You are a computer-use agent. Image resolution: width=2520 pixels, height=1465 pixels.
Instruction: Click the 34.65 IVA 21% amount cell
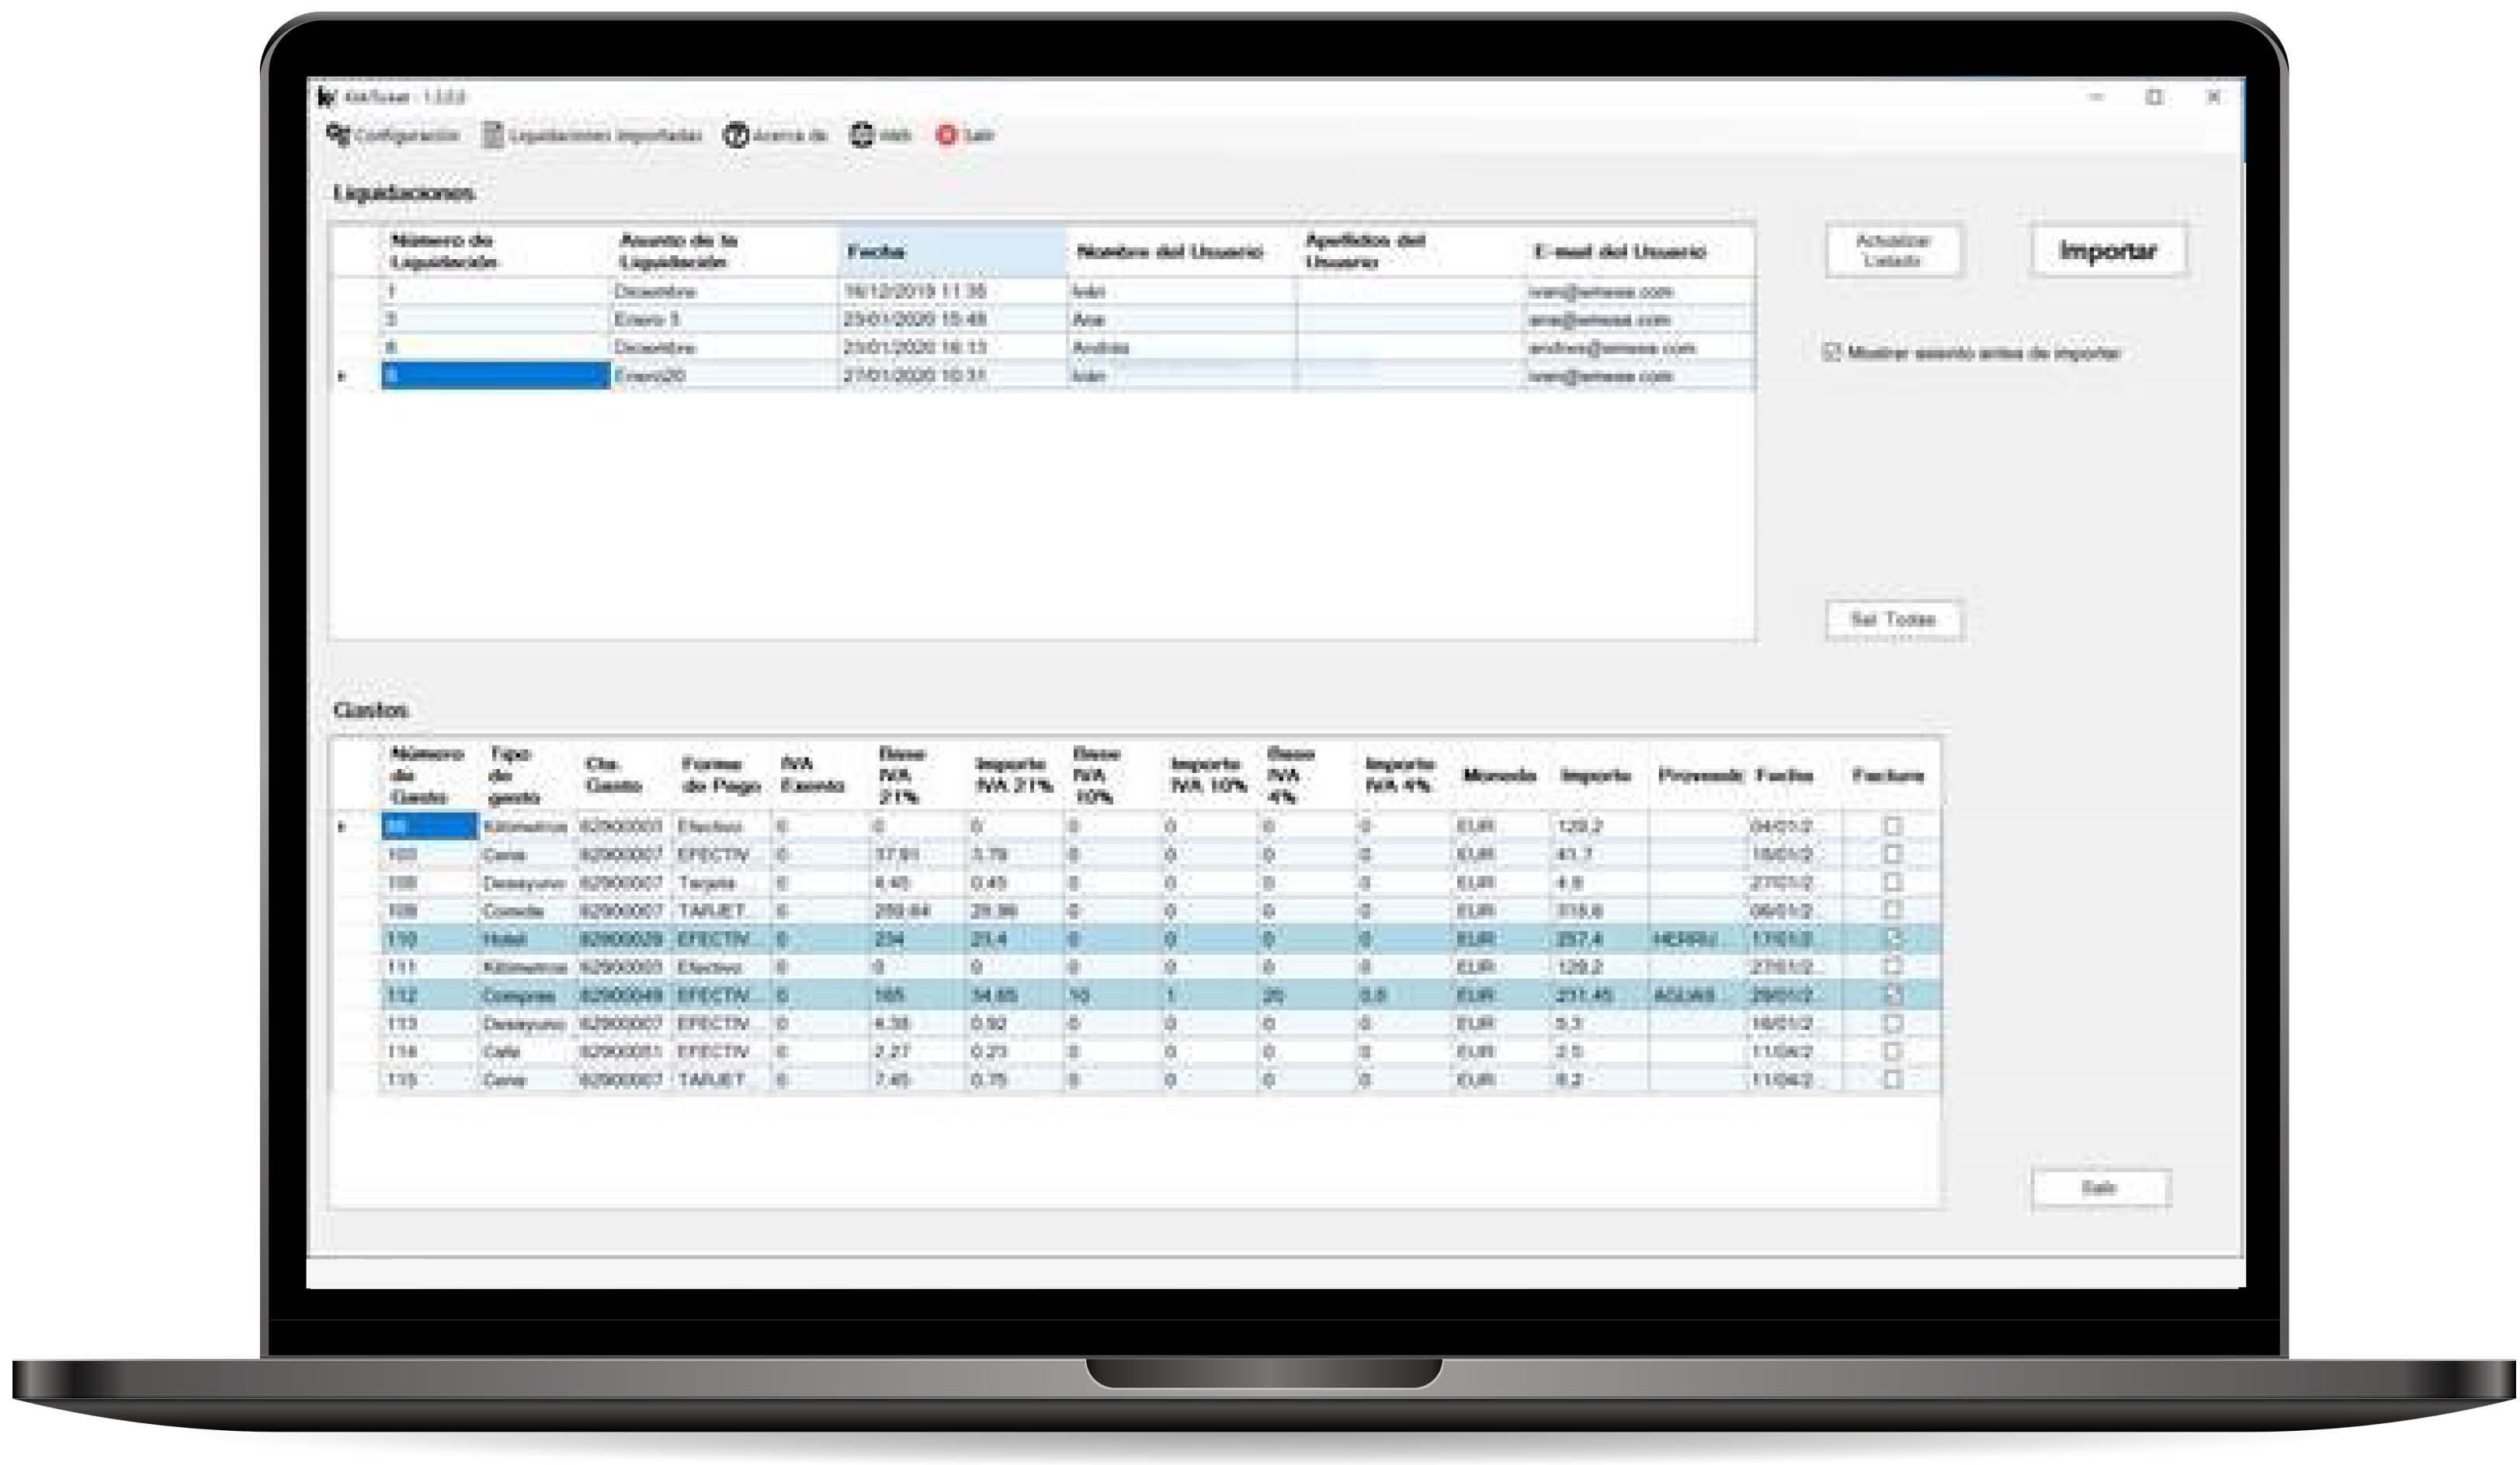tap(1015, 996)
